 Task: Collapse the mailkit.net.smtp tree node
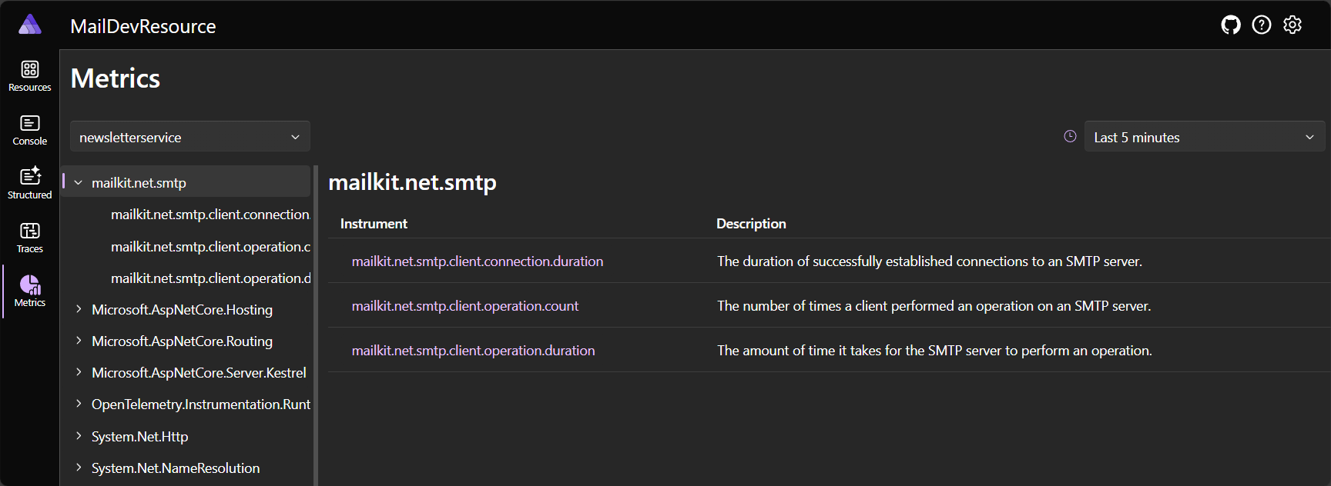(x=78, y=183)
